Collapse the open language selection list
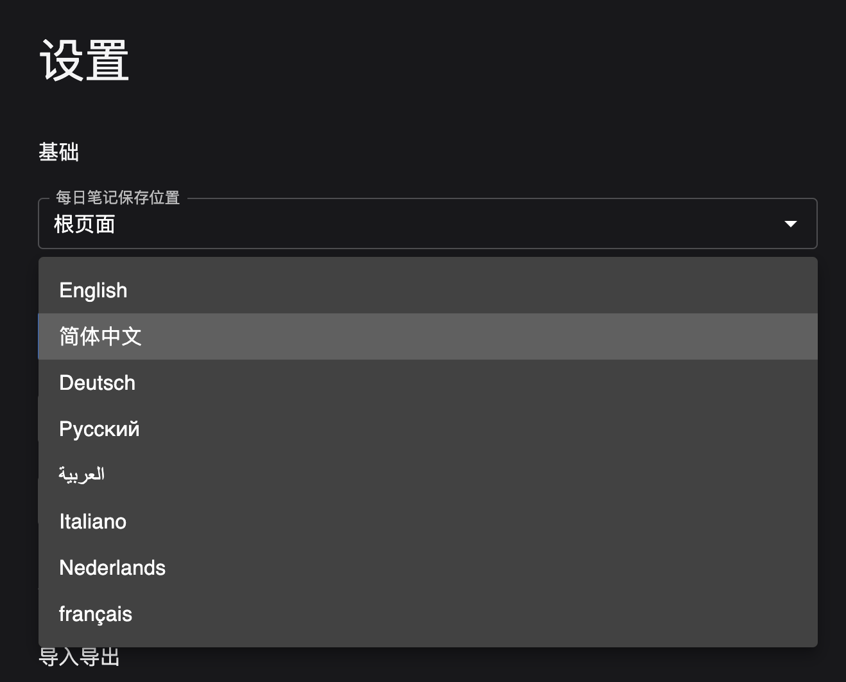The height and width of the screenshot is (682, 846). [791, 223]
